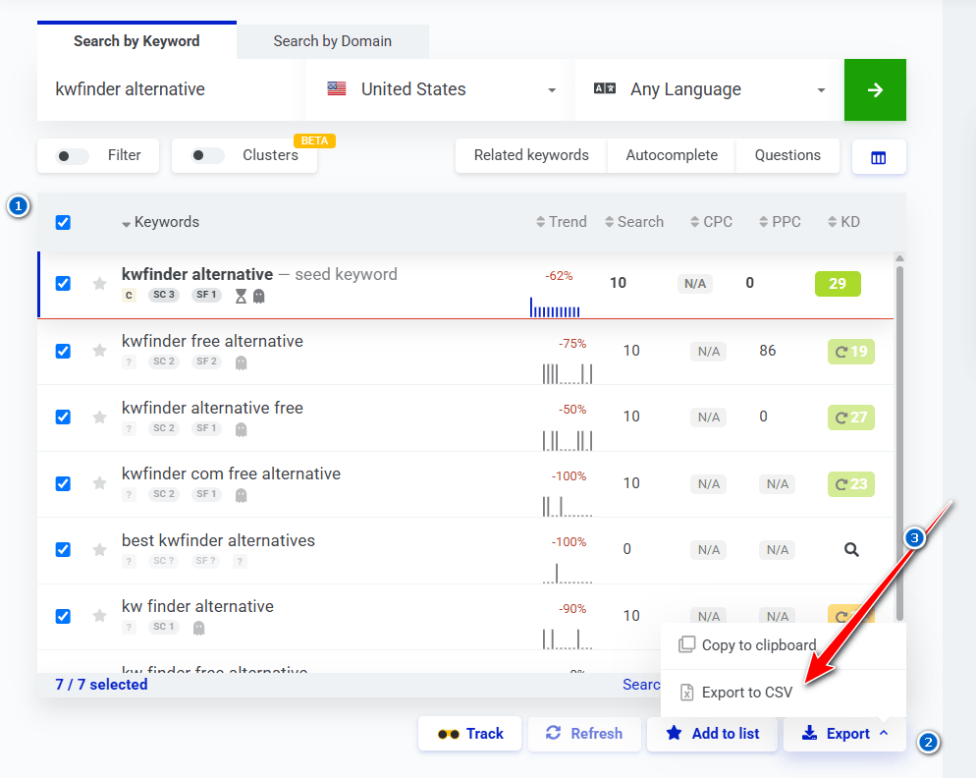The width and height of the screenshot is (976, 778).
Task: Click the United States flag icon
Action: 337,88
